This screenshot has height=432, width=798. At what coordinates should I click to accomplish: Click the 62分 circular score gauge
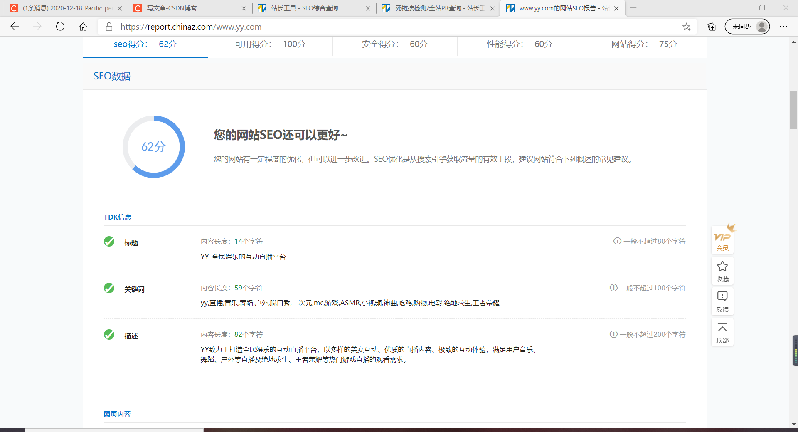click(153, 146)
